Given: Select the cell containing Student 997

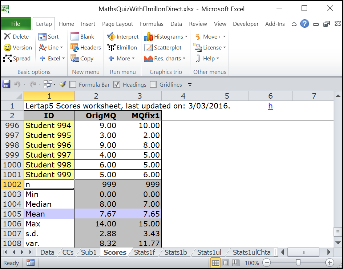Looking at the screenshot, I should pyautogui.click(x=49, y=155).
